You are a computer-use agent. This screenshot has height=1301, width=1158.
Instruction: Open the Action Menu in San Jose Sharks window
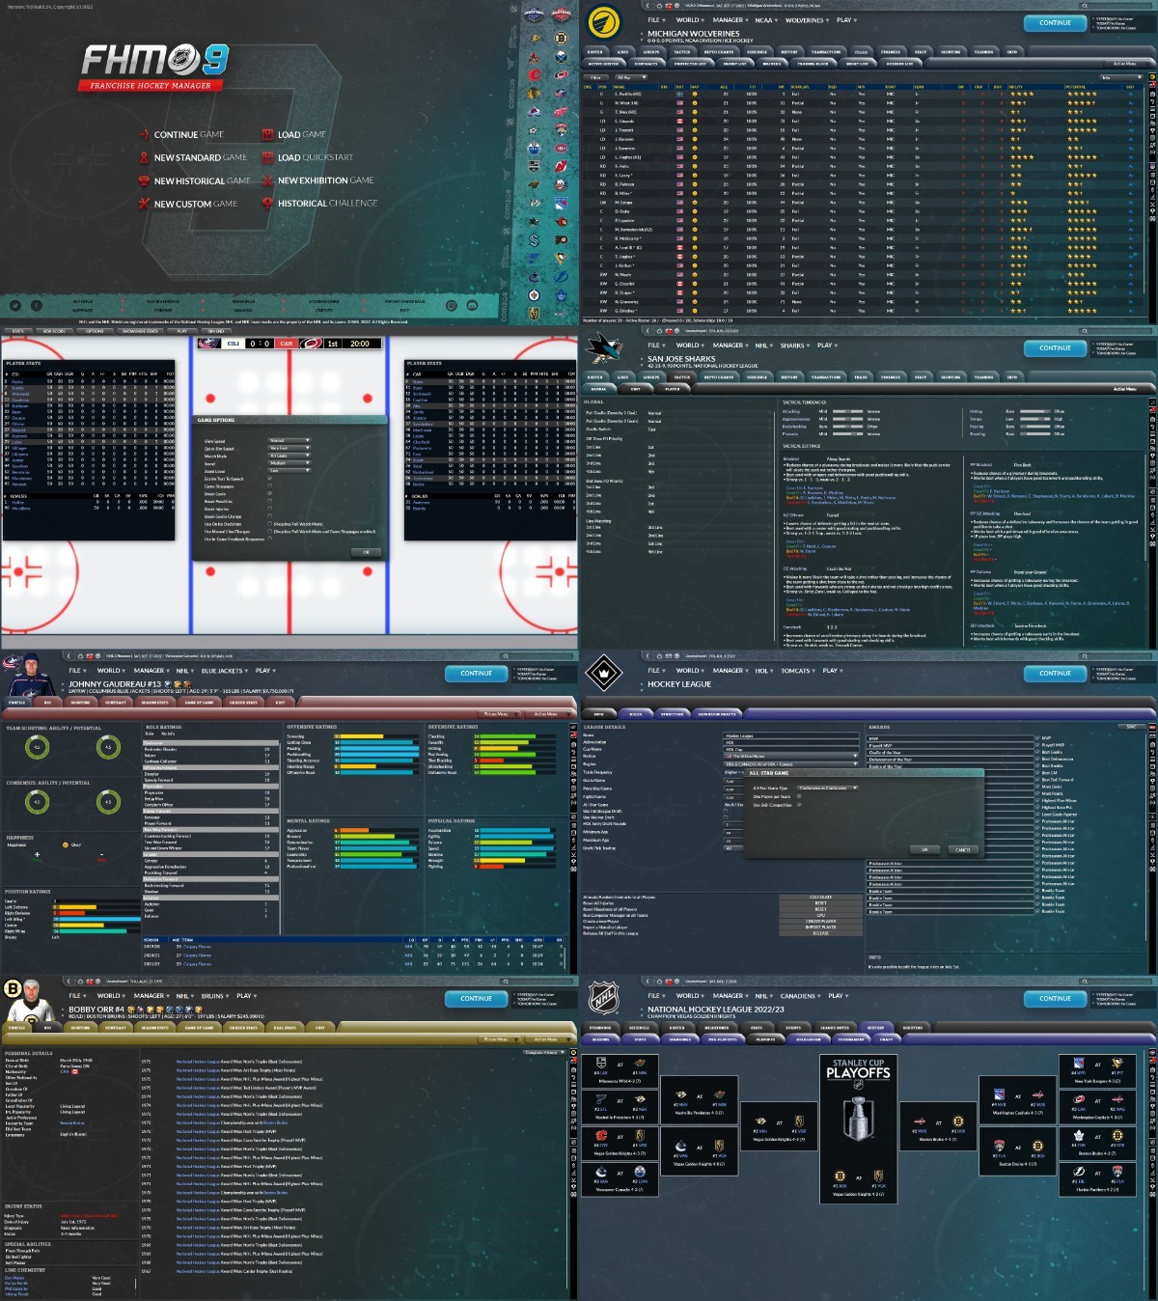tap(1125, 389)
